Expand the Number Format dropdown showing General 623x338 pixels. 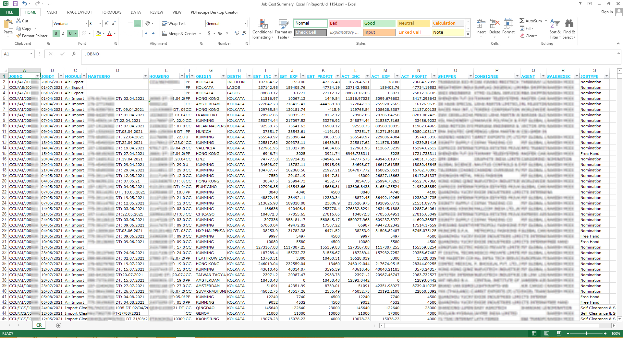pos(245,24)
